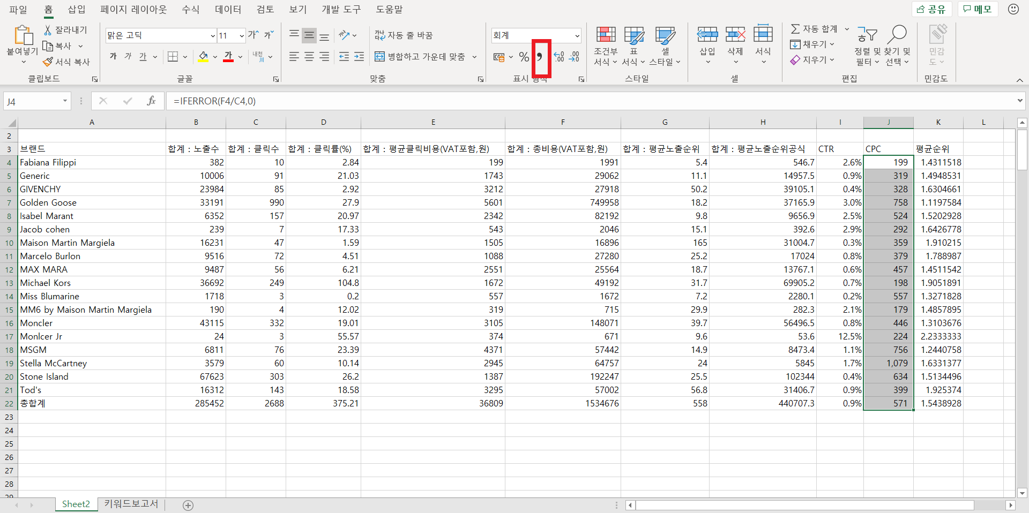Open Cell Styles (셀 스타일)

(x=665, y=46)
